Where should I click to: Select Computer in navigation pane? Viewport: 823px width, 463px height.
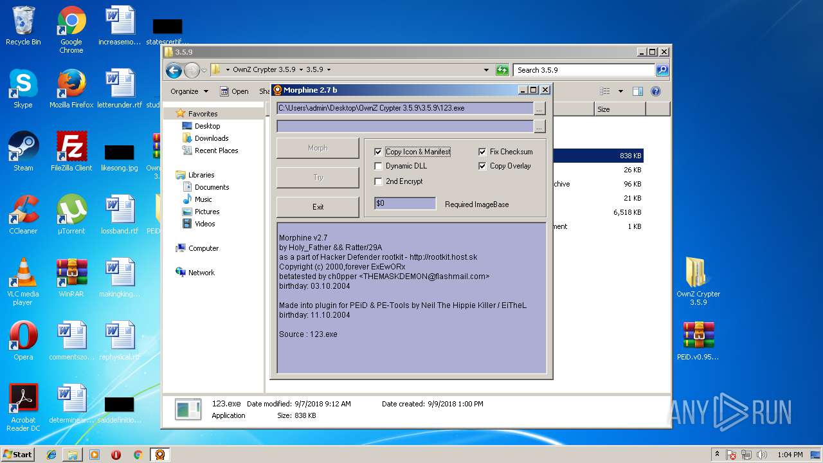click(203, 248)
